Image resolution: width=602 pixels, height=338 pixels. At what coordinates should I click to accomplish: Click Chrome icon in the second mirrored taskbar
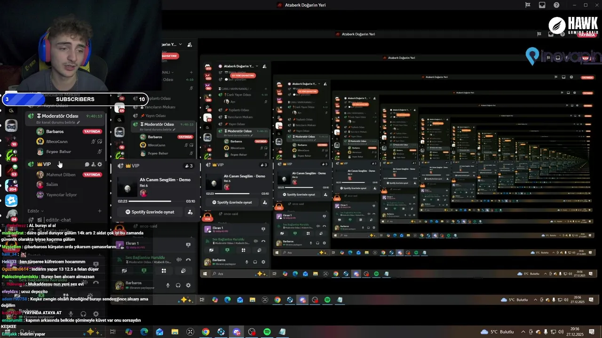(336, 274)
